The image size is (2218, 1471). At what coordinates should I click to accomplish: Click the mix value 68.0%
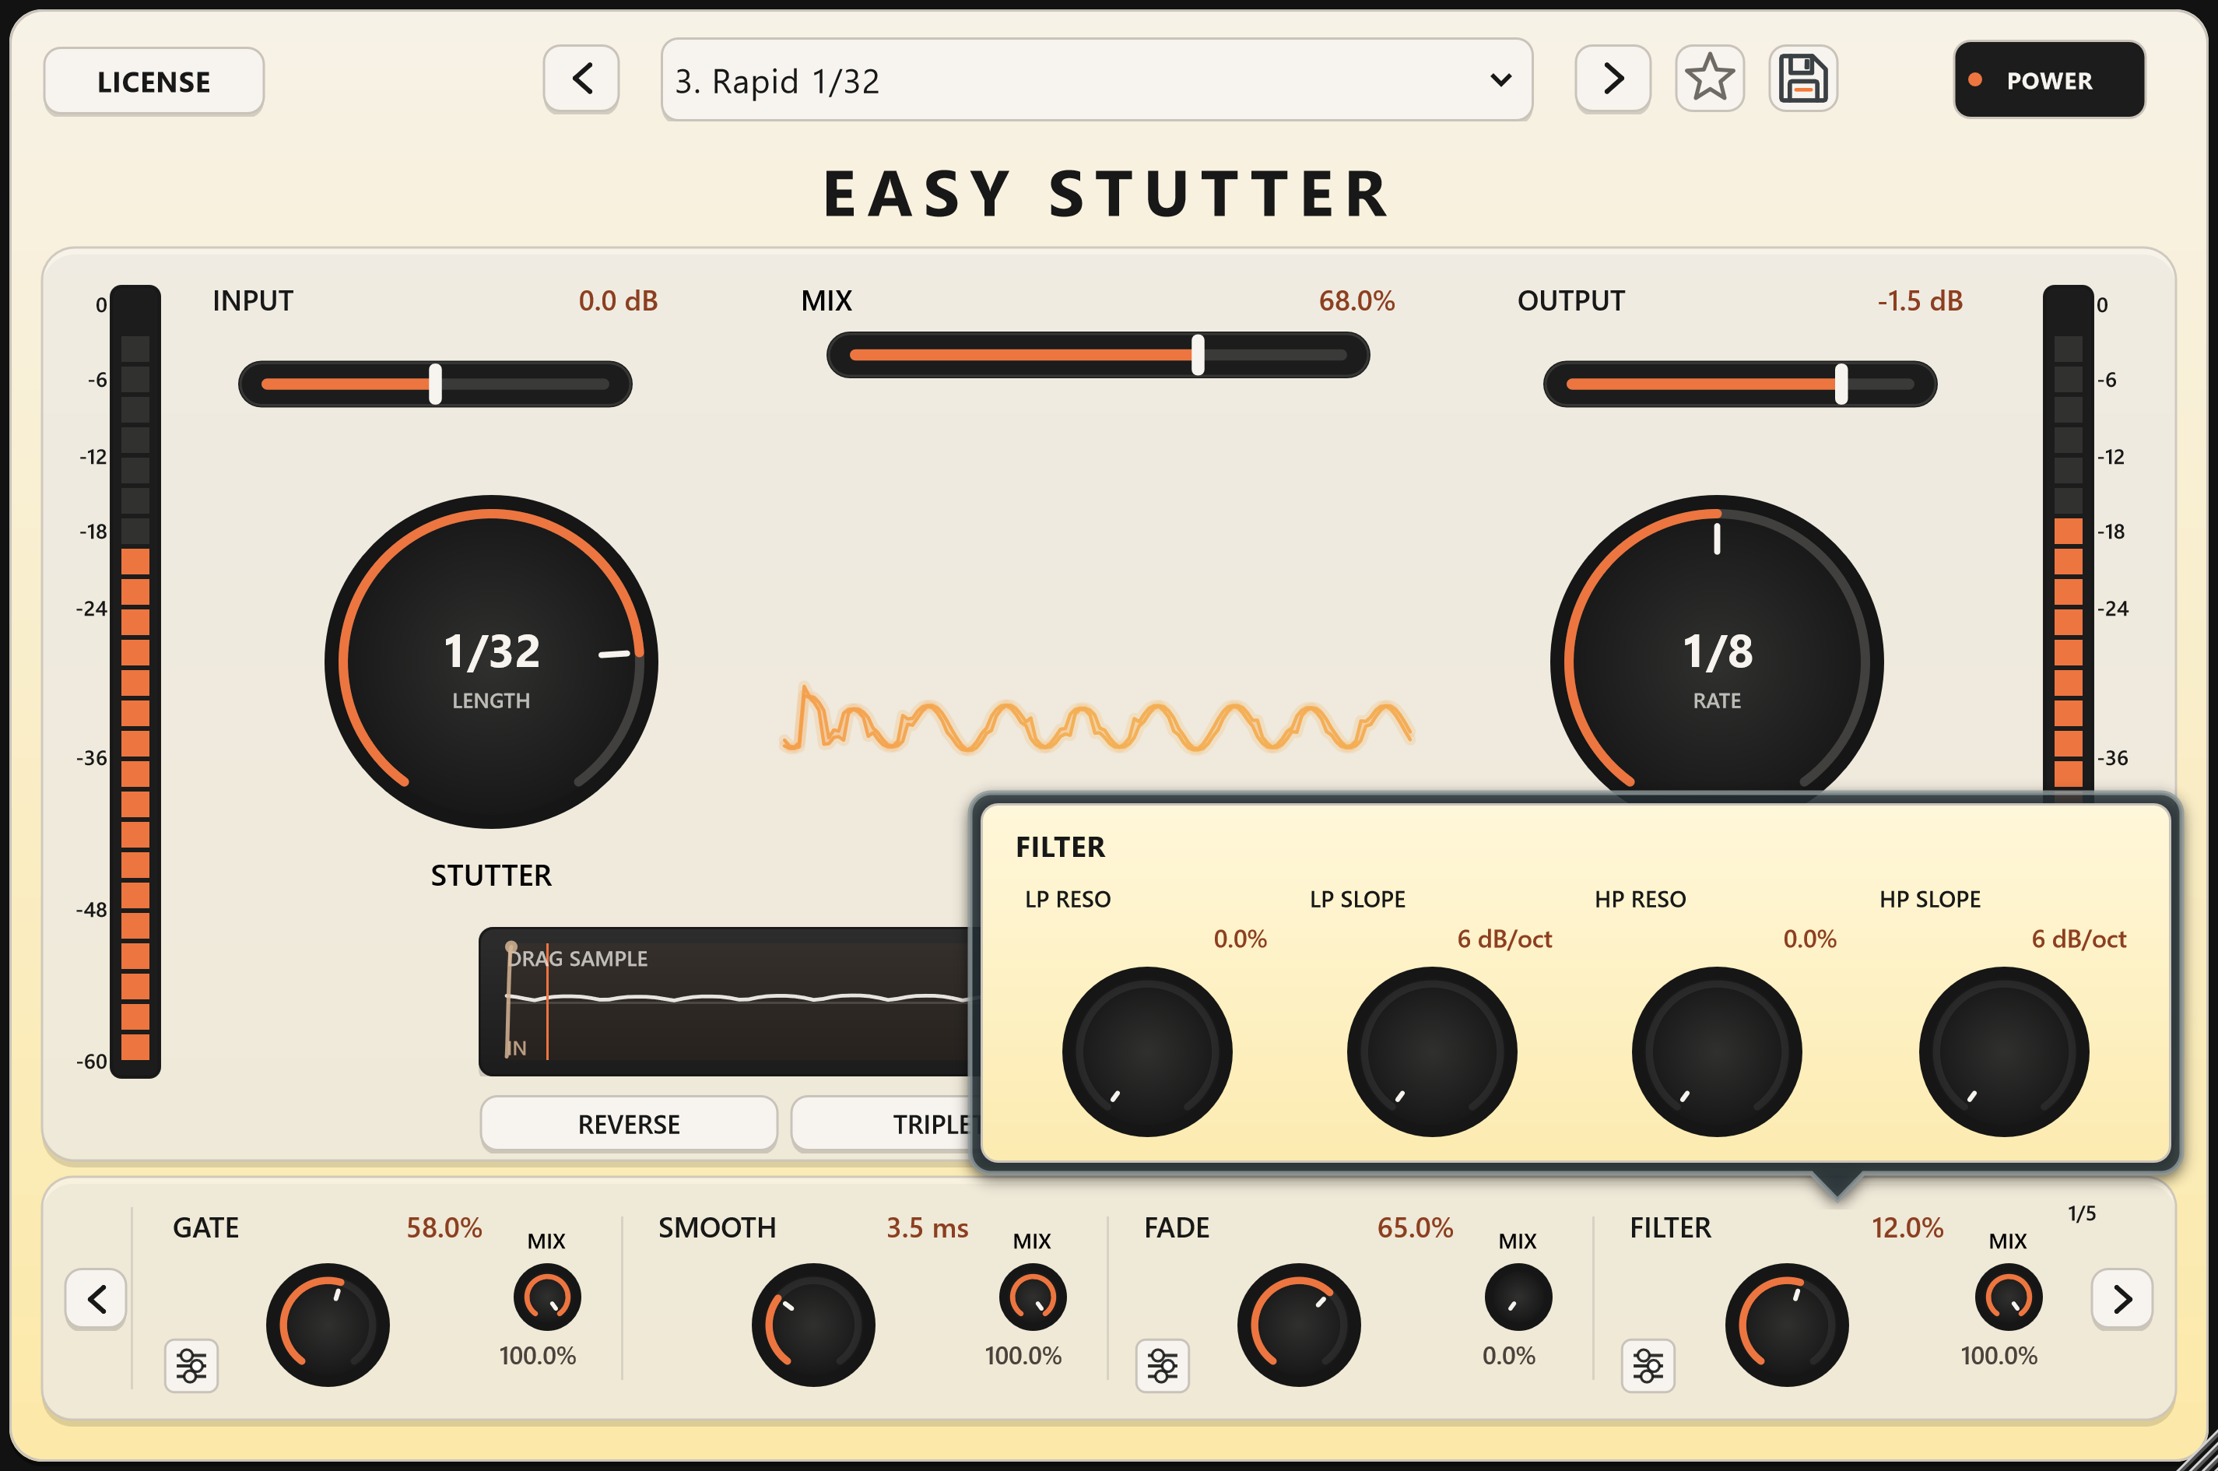tap(1356, 300)
